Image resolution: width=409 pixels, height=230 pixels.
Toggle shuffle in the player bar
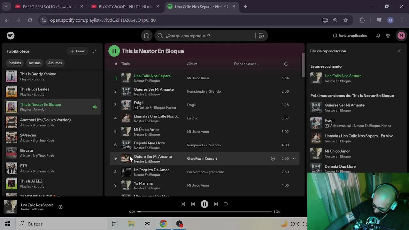tap(183, 204)
